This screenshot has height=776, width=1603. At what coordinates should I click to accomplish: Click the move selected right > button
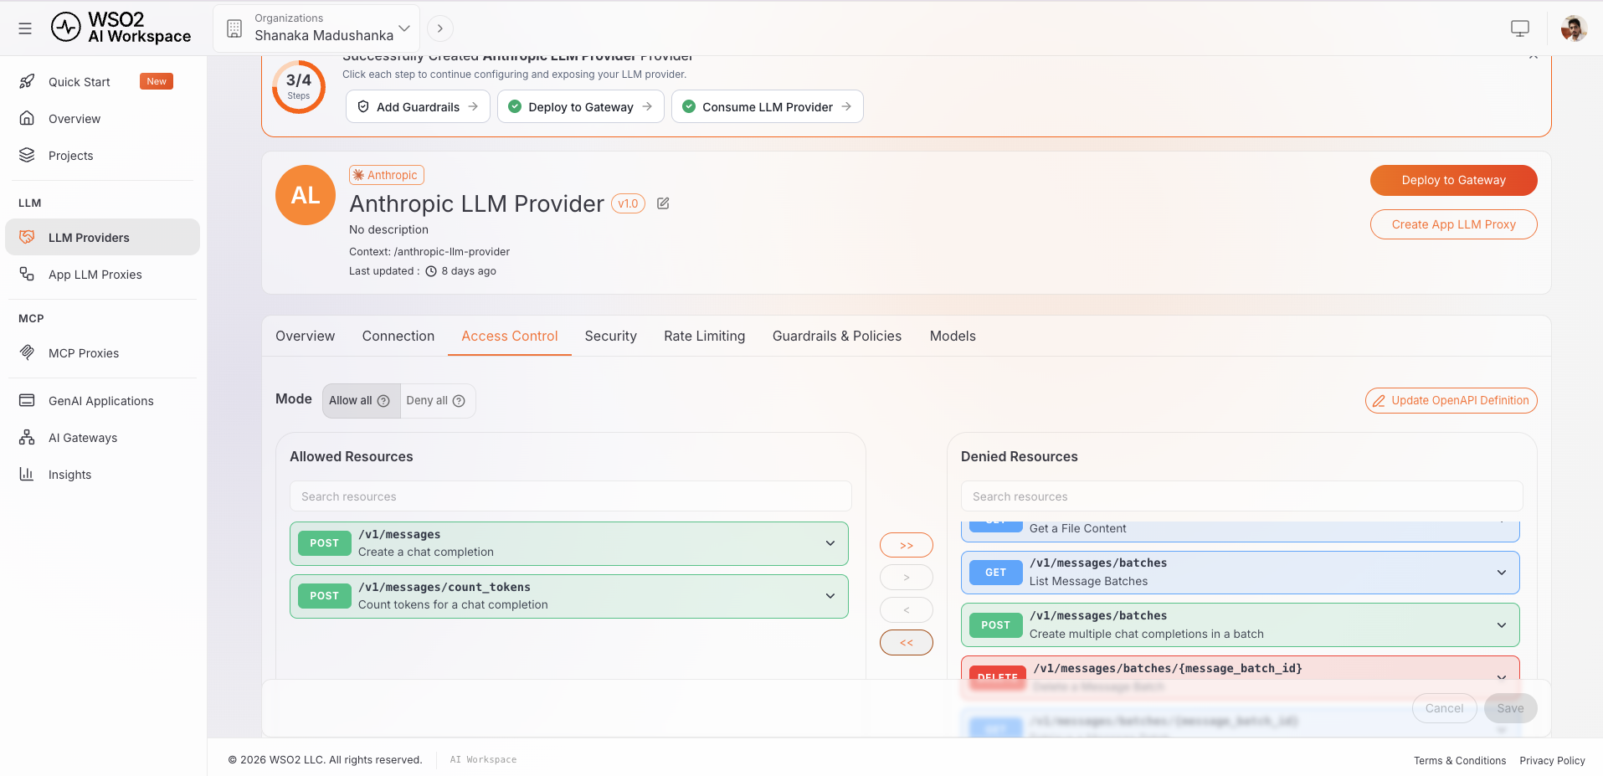click(x=907, y=578)
